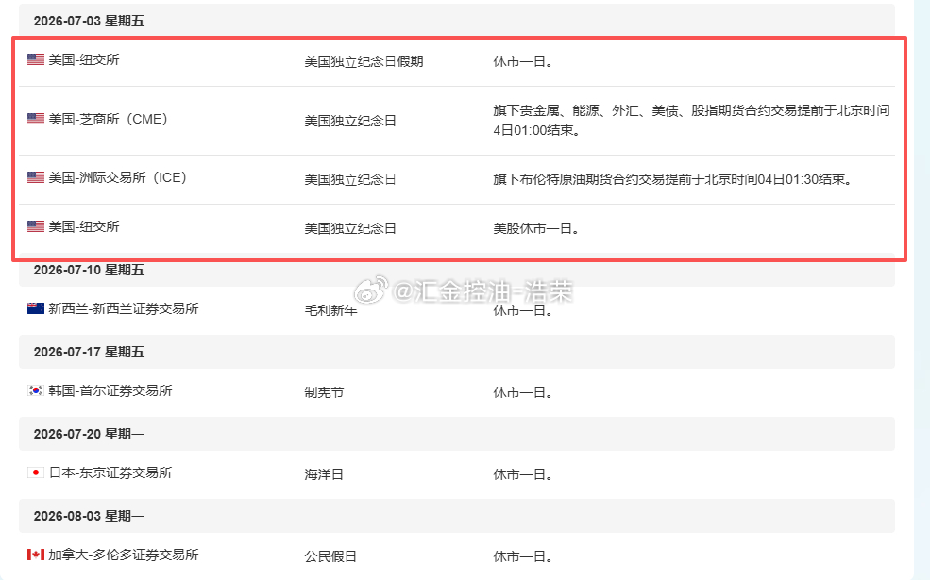Click the Canada flag icon
This screenshot has width=930, height=580.
click(x=36, y=555)
